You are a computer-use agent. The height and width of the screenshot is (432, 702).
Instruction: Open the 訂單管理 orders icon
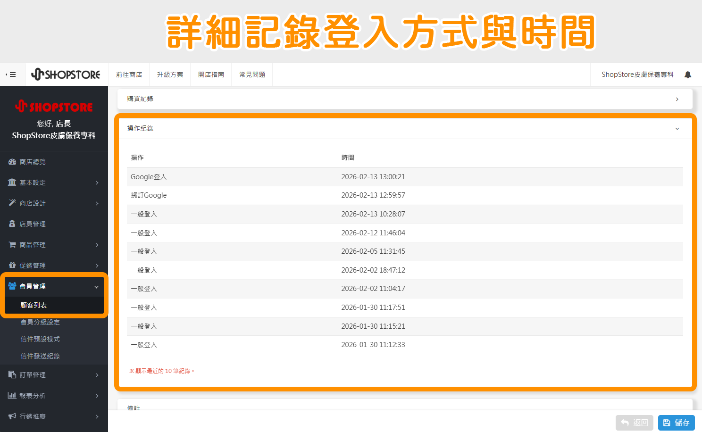[x=12, y=374]
